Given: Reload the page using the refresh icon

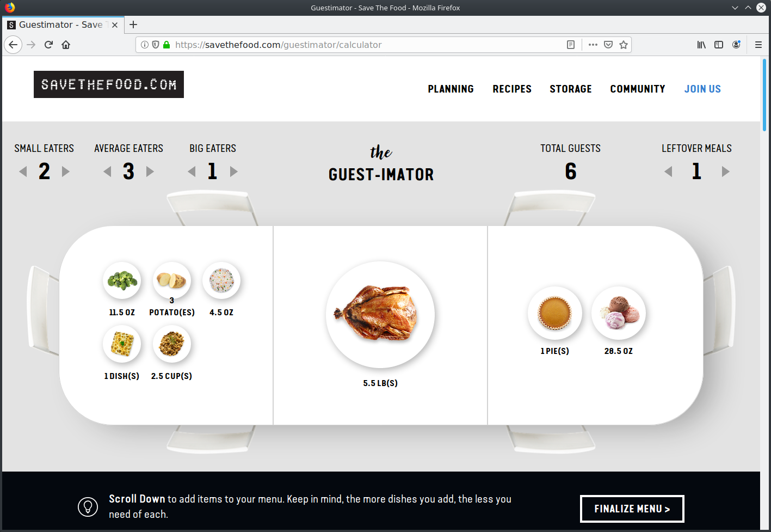Looking at the screenshot, I should click(x=48, y=45).
